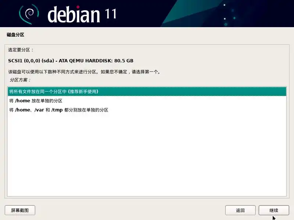Viewport: 294px width, 220px height.
Task: Click the '选定要分区：' label
Action: click(21, 50)
